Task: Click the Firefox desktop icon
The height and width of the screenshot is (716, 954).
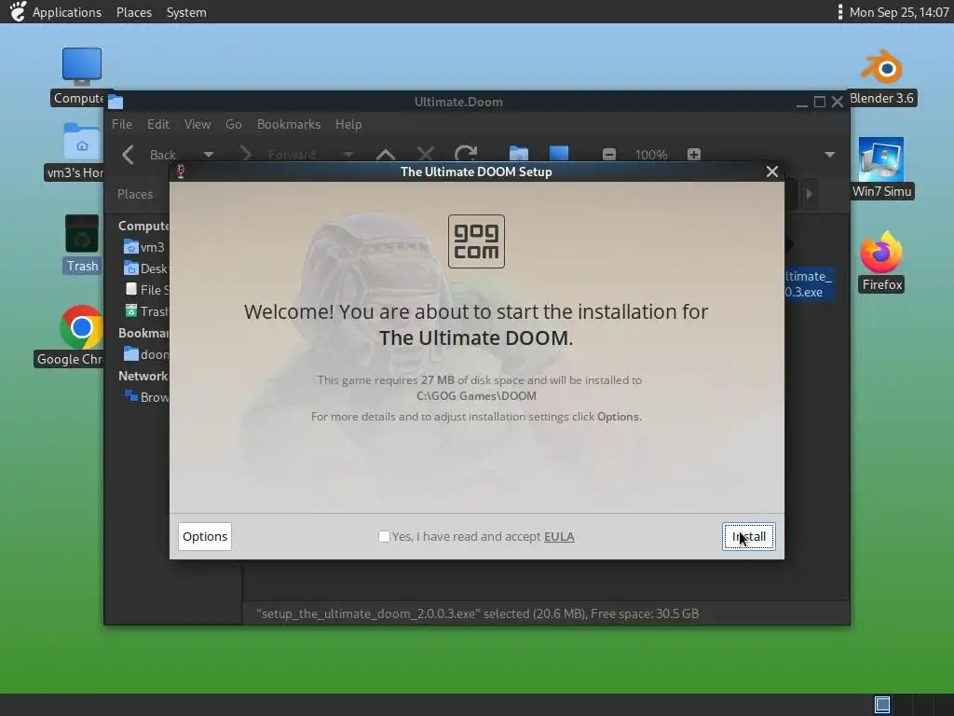Action: click(x=881, y=252)
